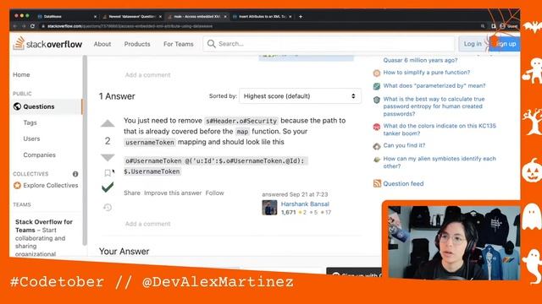Click the Sign up button
This screenshot has width=542, height=304.
click(x=505, y=44)
